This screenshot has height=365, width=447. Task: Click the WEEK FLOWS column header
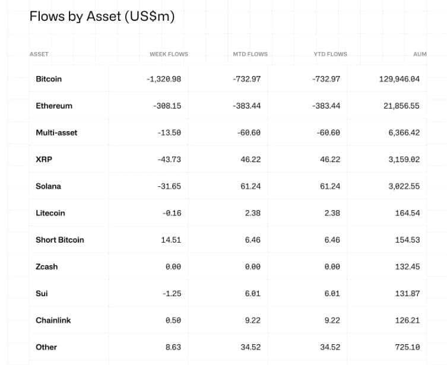click(169, 54)
